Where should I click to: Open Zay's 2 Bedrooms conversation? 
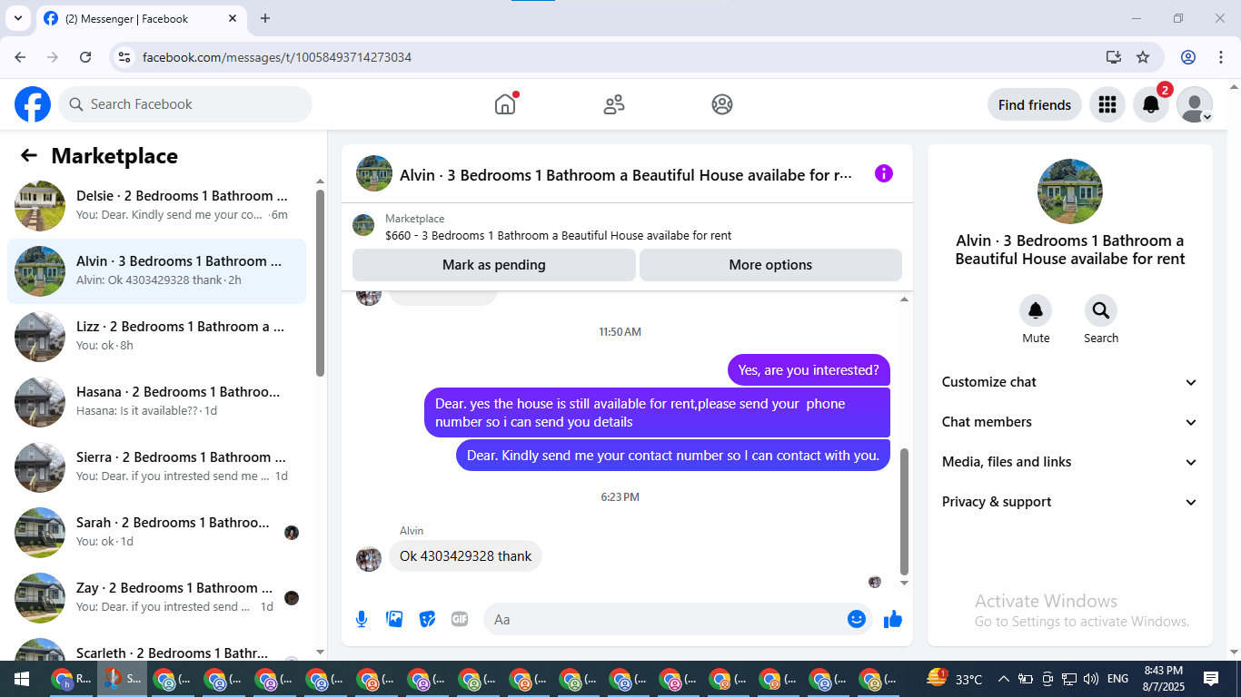coord(156,598)
